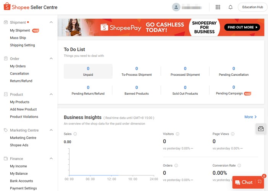This screenshot has width=268, height=191.
Task: Select the Unpaid to-do card
Action: coord(88,71)
